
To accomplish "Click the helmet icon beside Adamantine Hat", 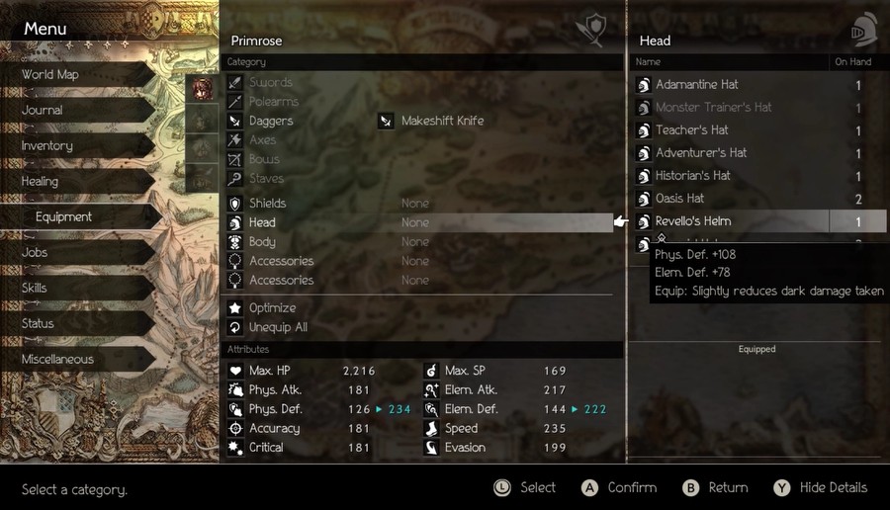I will [x=643, y=85].
